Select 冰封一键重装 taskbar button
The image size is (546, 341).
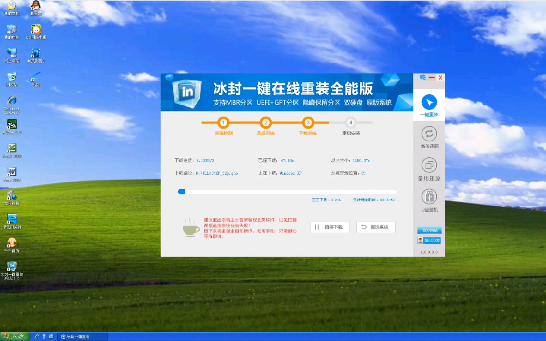click(83, 337)
